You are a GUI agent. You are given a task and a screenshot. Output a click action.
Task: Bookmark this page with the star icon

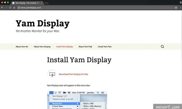[176, 8]
